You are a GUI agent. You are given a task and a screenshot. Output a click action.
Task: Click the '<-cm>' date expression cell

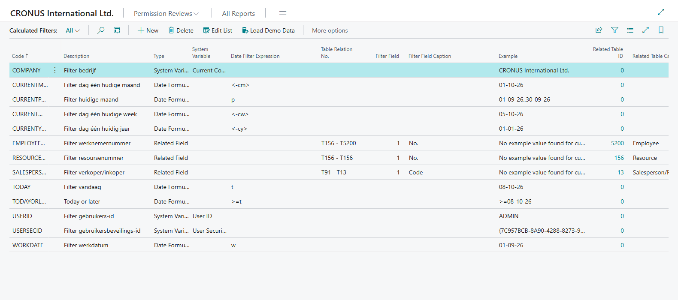(x=240, y=85)
